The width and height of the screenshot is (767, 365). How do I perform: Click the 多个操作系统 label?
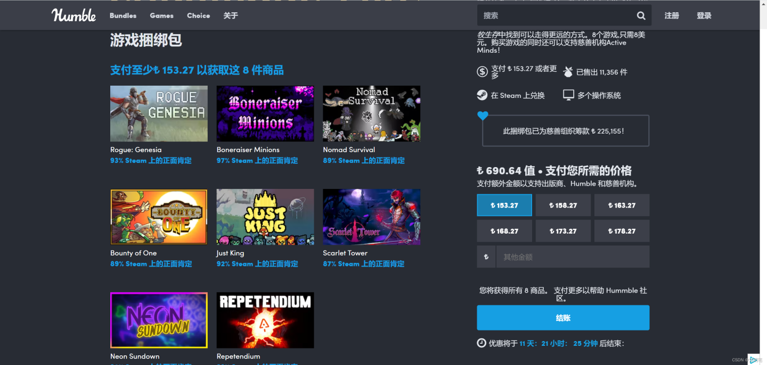tap(599, 95)
